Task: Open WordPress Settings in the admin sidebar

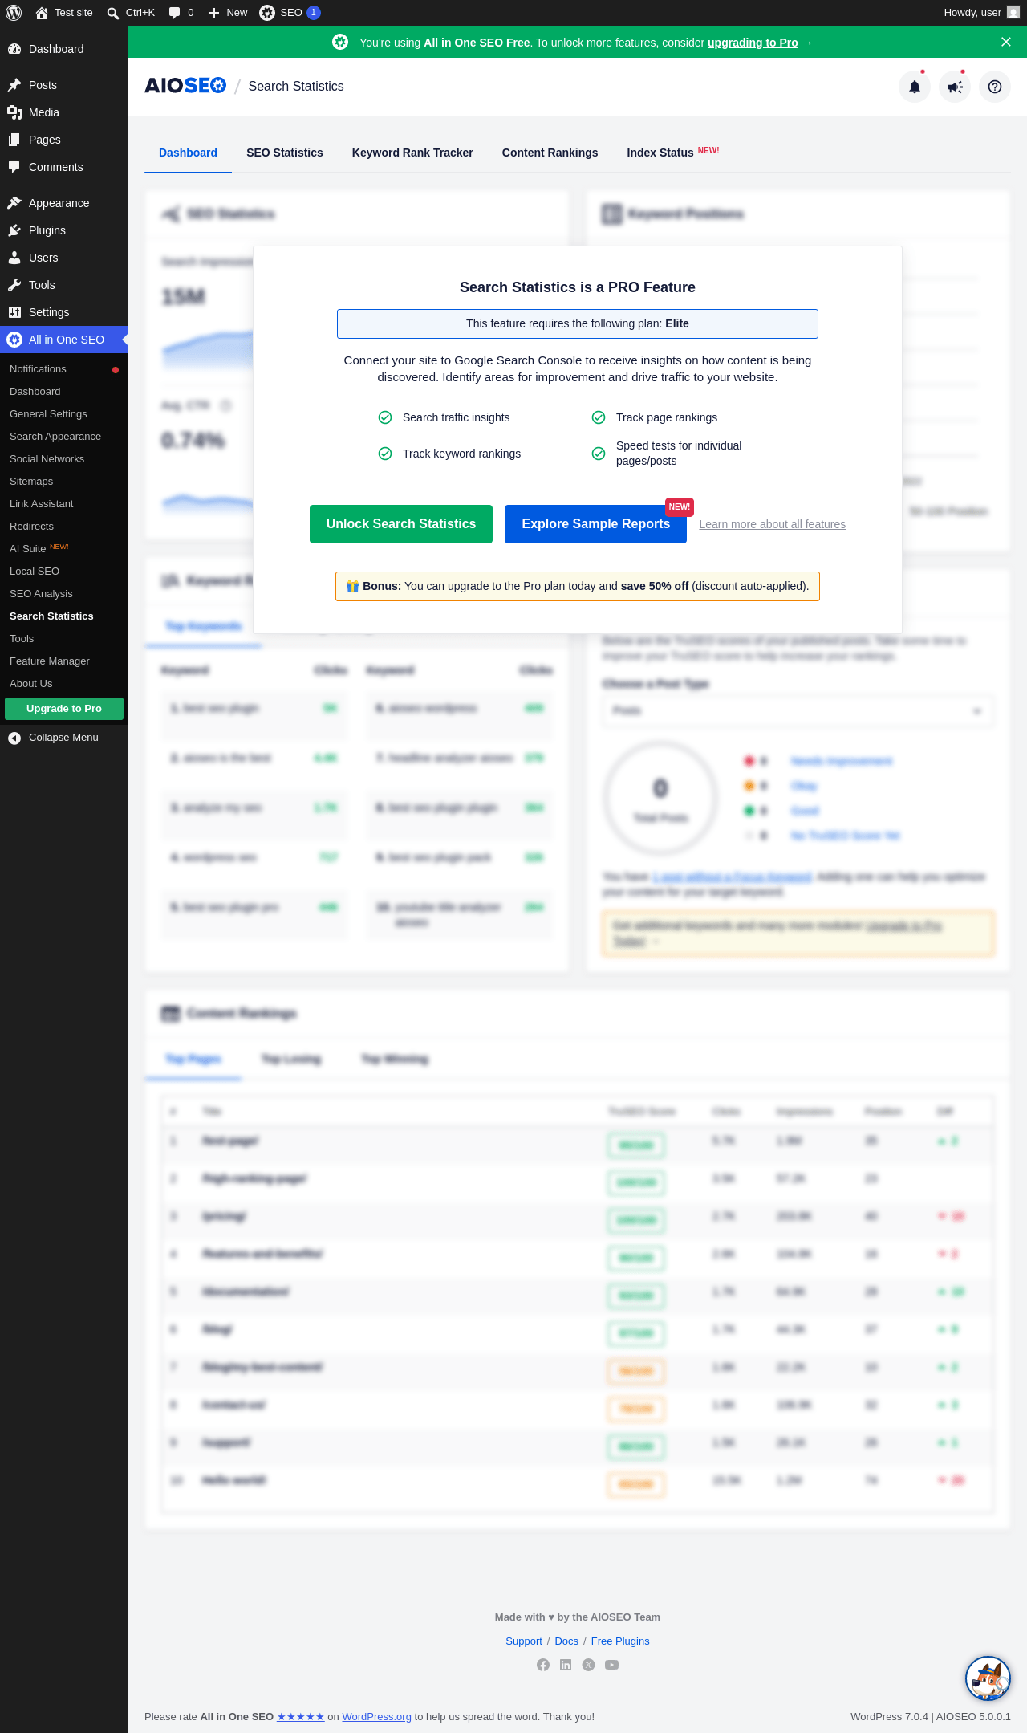Action: [x=64, y=312]
